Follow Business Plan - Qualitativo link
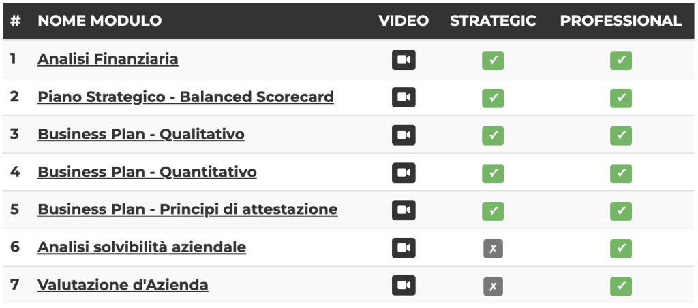698x308 pixels. click(140, 134)
